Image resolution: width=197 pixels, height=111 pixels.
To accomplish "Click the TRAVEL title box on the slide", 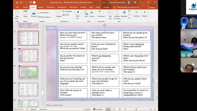I will (51, 28).
